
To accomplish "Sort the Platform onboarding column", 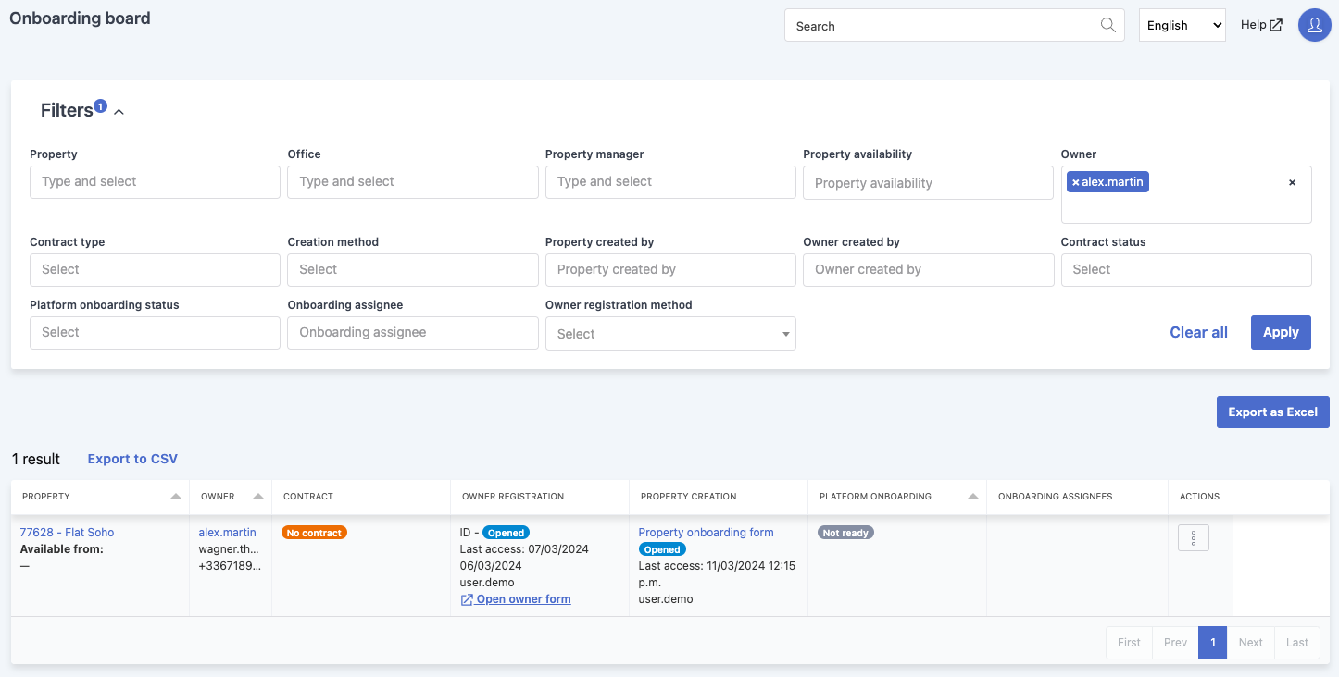I will tap(972, 496).
